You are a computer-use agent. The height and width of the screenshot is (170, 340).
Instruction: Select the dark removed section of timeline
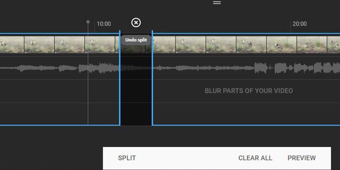[x=136, y=87]
